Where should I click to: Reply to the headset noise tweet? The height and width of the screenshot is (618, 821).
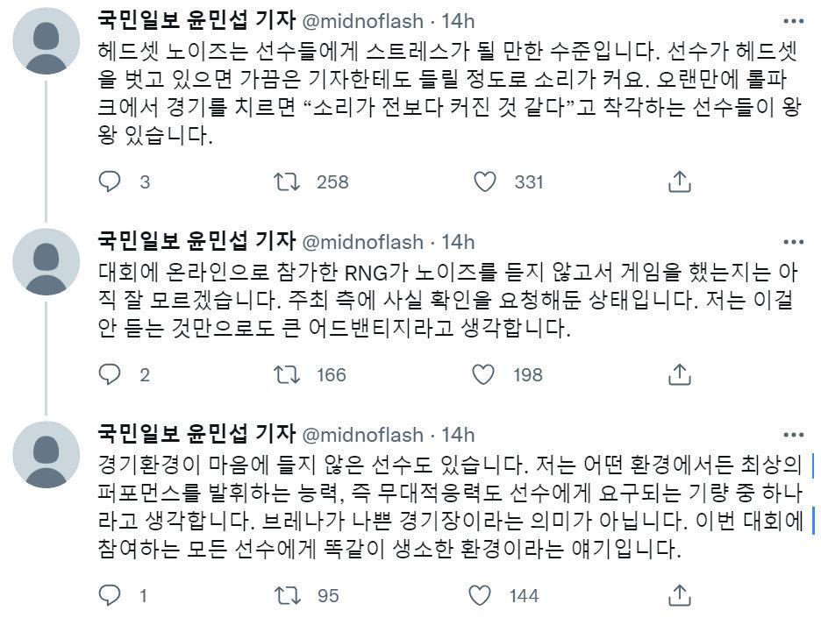pyautogui.click(x=110, y=181)
